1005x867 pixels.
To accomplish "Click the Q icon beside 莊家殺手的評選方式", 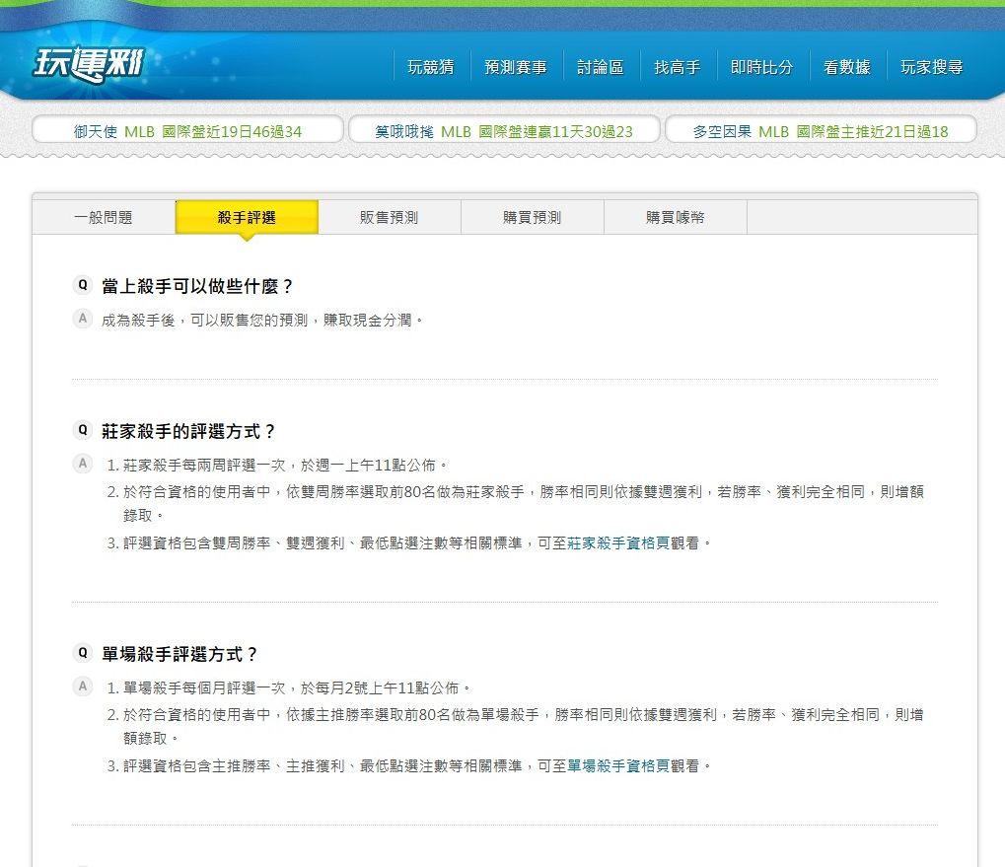I will 83,430.
